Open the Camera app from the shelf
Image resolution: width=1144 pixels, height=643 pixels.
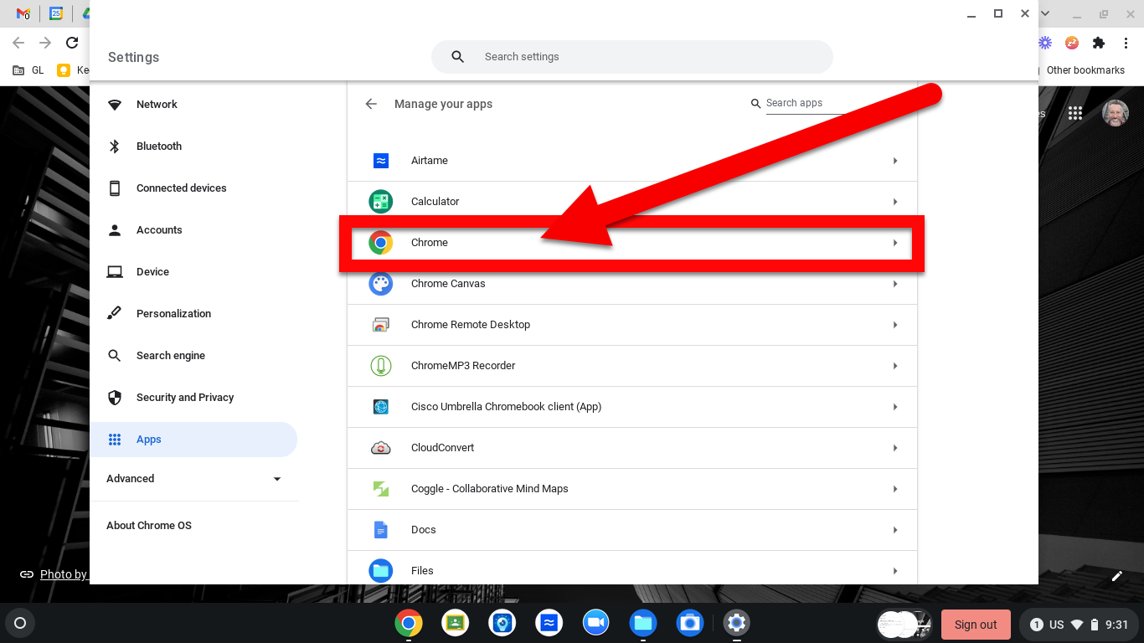[x=690, y=623]
